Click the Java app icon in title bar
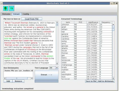 coord(2,3)
